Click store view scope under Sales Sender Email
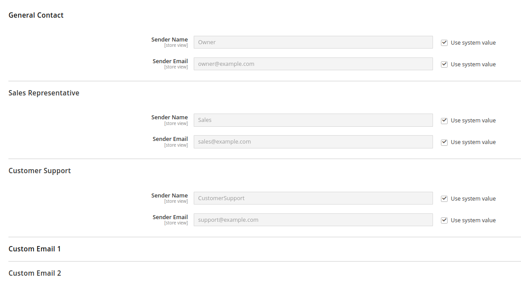The height and width of the screenshot is (296, 521). [176, 145]
